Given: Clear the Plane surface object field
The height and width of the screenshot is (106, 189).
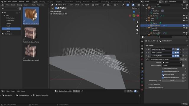Looking at the screenshot, I should point(181,62).
